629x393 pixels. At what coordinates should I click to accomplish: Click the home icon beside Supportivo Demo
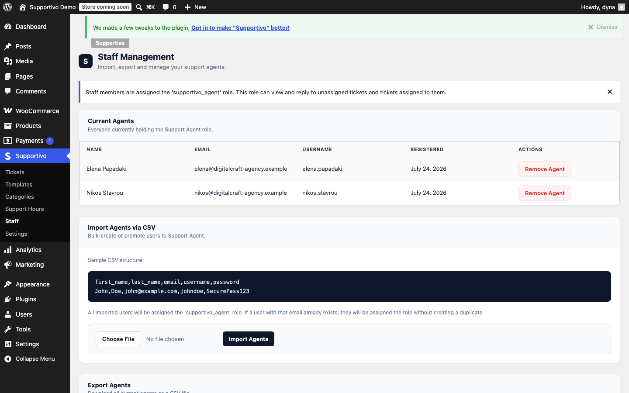23,7
